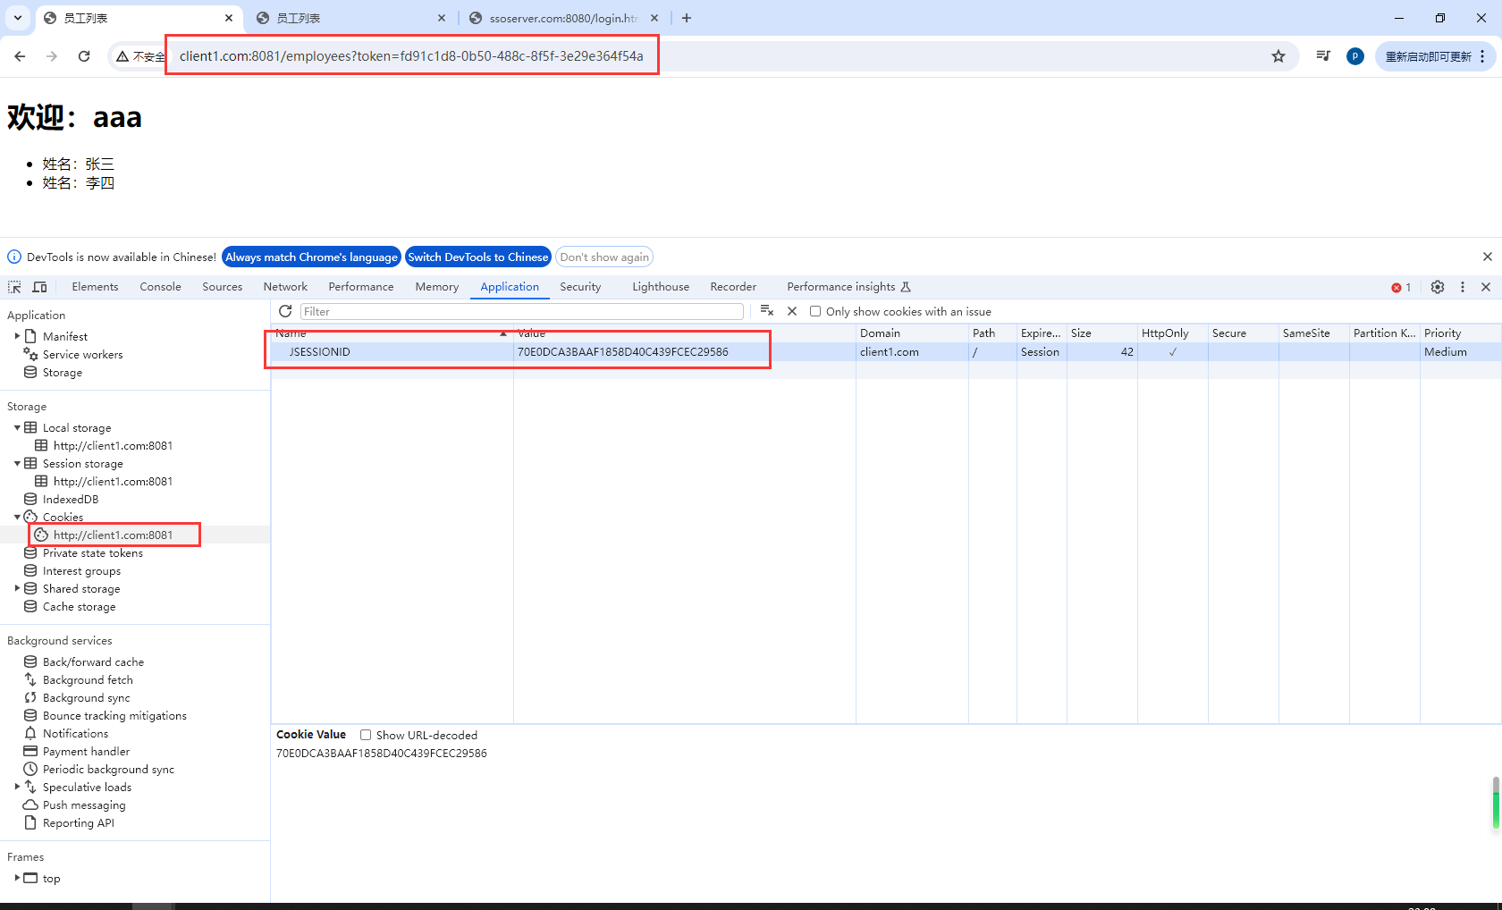Click the restart to update button

1434,56
